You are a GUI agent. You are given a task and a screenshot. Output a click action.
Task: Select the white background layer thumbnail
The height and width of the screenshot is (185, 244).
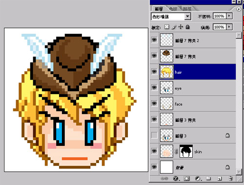tap(166, 167)
